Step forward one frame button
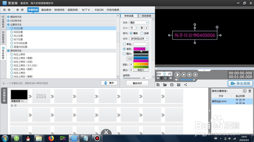This screenshot has width=254, height=142. [x=195, y=75]
